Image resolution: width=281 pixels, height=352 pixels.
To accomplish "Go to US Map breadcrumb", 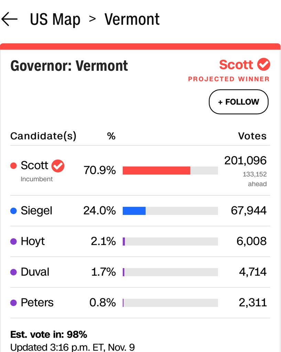I will tap(55, 20).
